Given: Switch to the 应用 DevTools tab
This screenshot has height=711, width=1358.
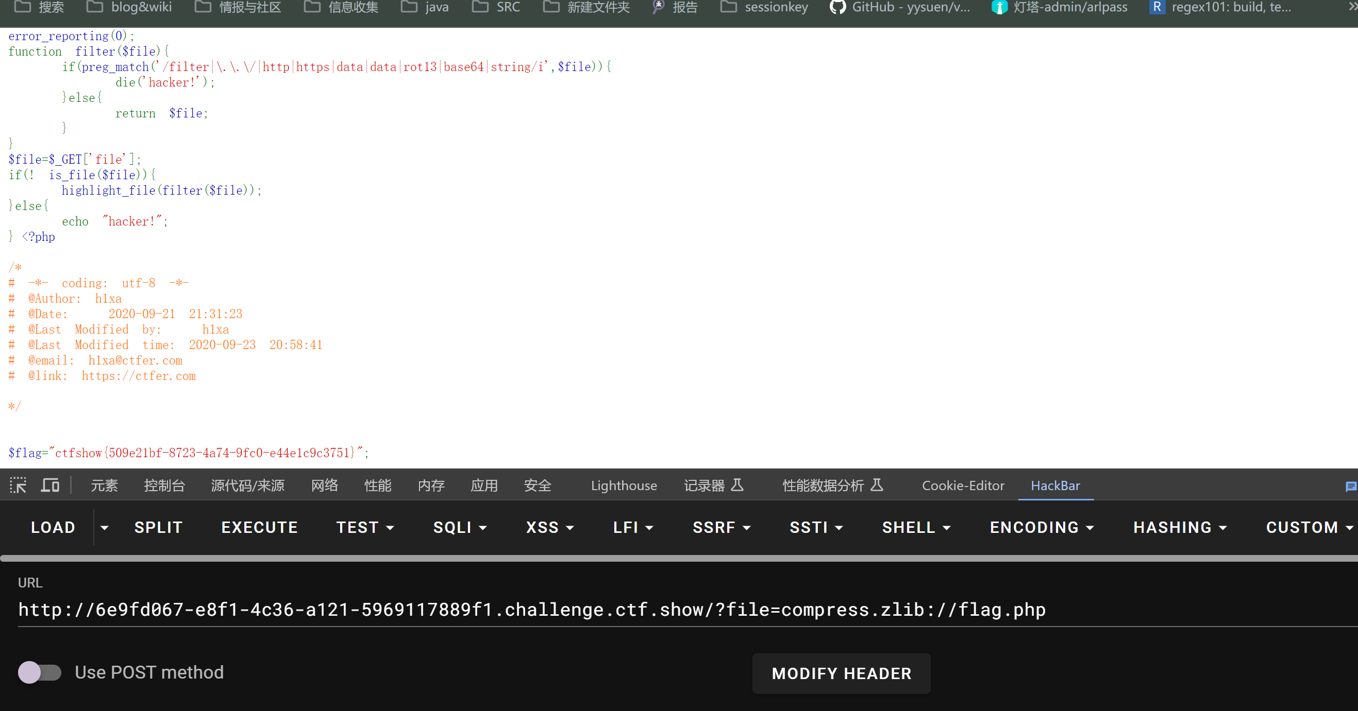Looking at the screenshot, I should pyautogui.click(x=484, y=485).
